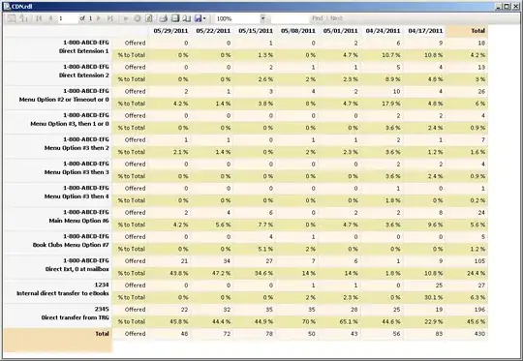Click the 70 % cell under 05/08/2011
The width and height of the screenshot is (523, 361).
[308, 321]
